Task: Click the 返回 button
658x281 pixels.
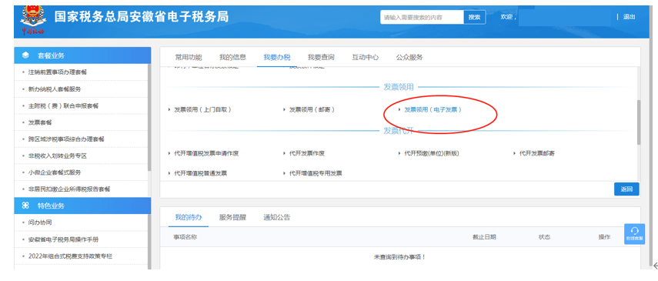Action: [x=626, y=189]
